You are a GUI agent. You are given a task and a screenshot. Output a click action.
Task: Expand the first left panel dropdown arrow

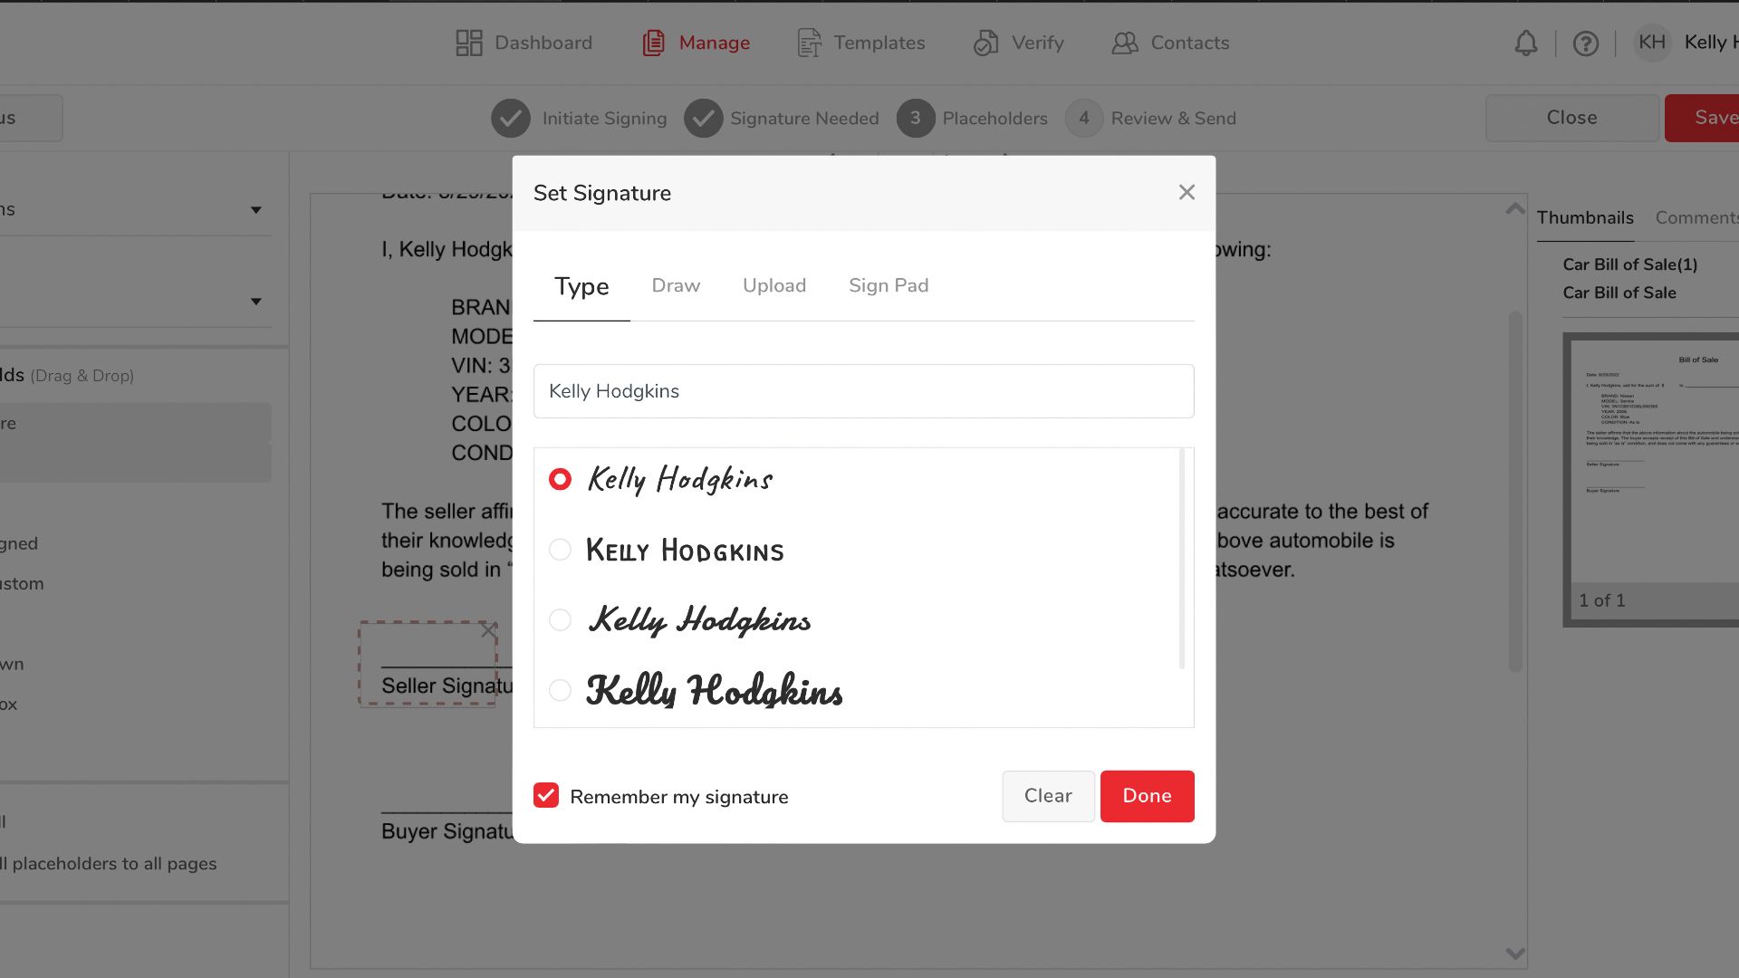click(256, 210)
